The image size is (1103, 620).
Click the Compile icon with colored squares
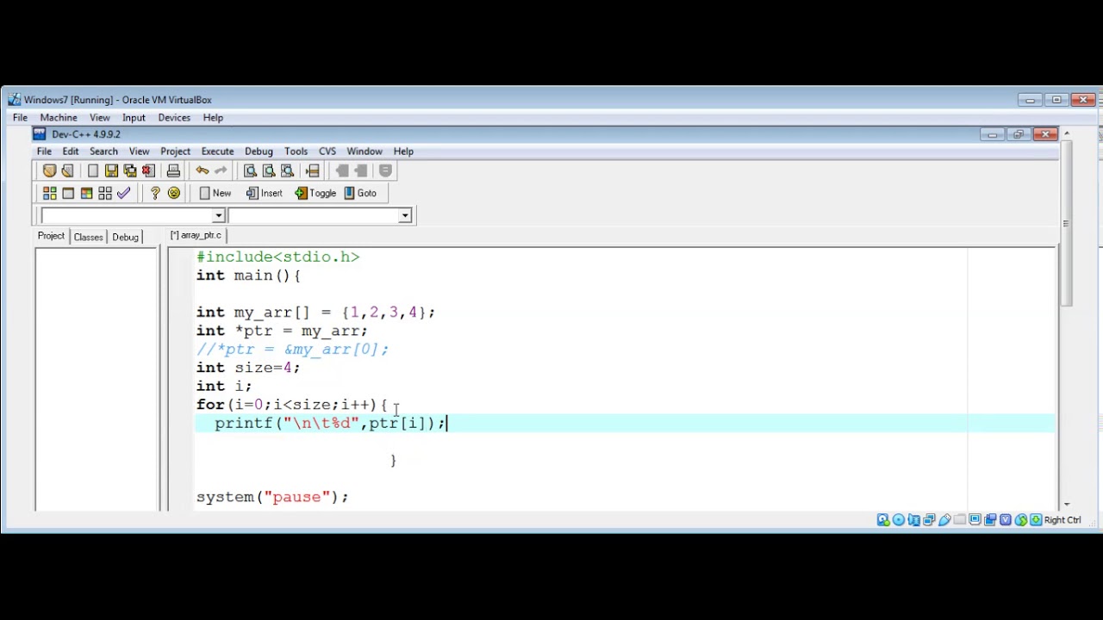coord(49,193)
